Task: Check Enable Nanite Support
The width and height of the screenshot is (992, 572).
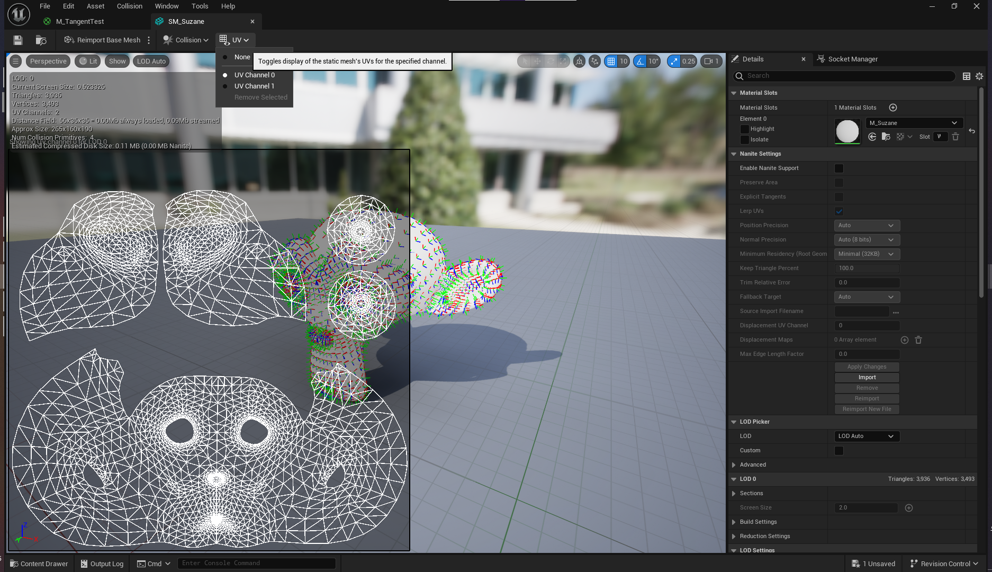Action: pyautogui.click(x=839, y=168)
